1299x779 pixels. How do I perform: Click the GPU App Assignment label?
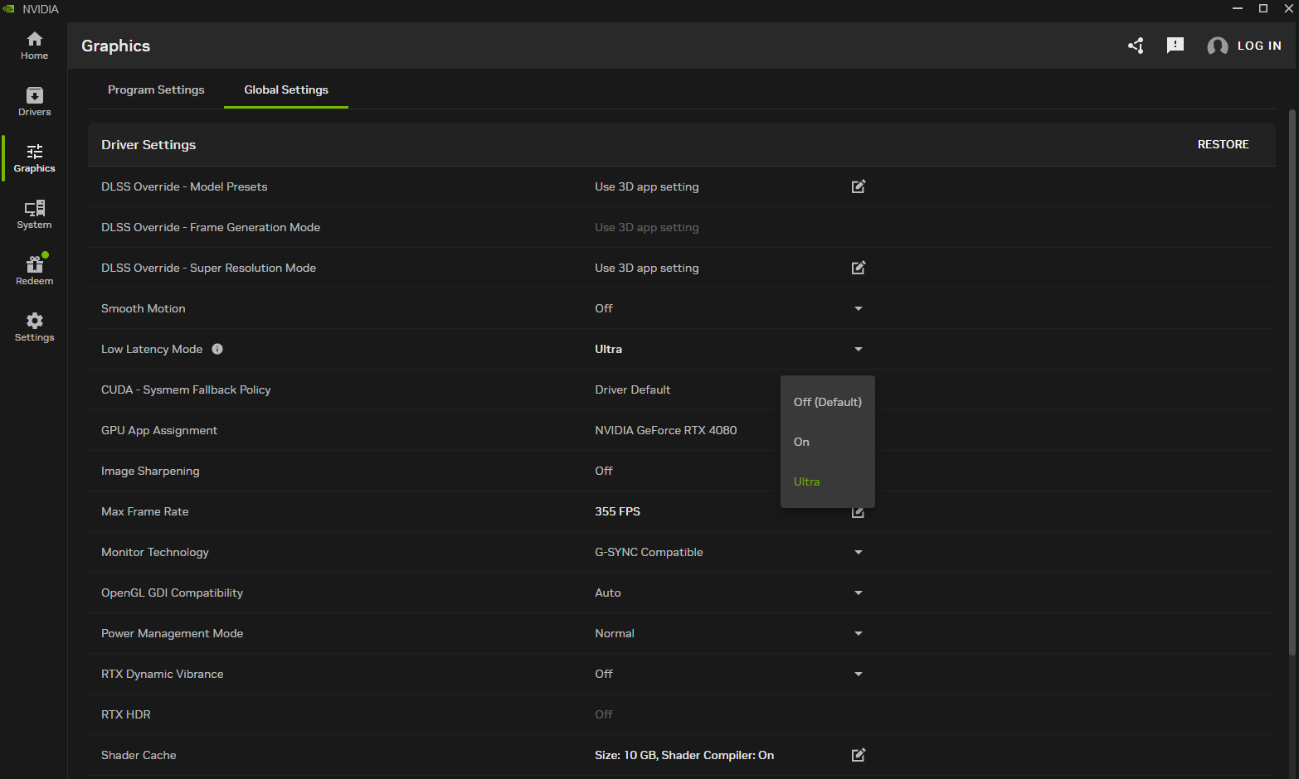159,430
